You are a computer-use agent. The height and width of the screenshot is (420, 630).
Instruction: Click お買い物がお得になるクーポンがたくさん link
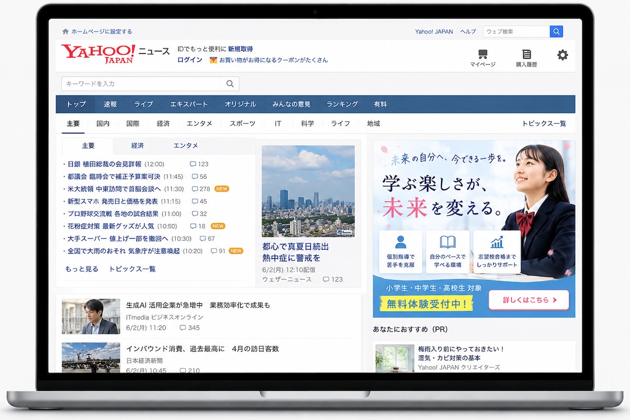(x=274, y=60)
